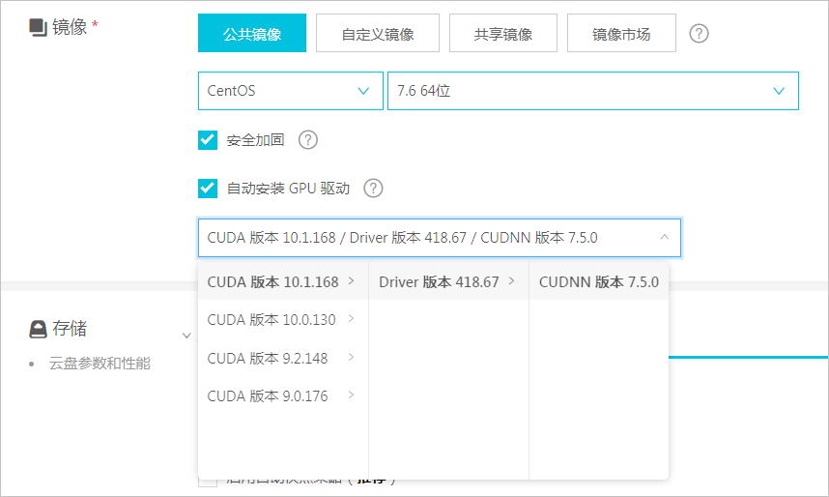Choose Driver 版本 418.67 option

pyautogui.click(x=448, y=281)
